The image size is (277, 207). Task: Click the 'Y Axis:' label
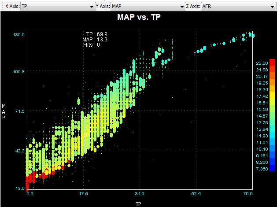coord(103,6)
